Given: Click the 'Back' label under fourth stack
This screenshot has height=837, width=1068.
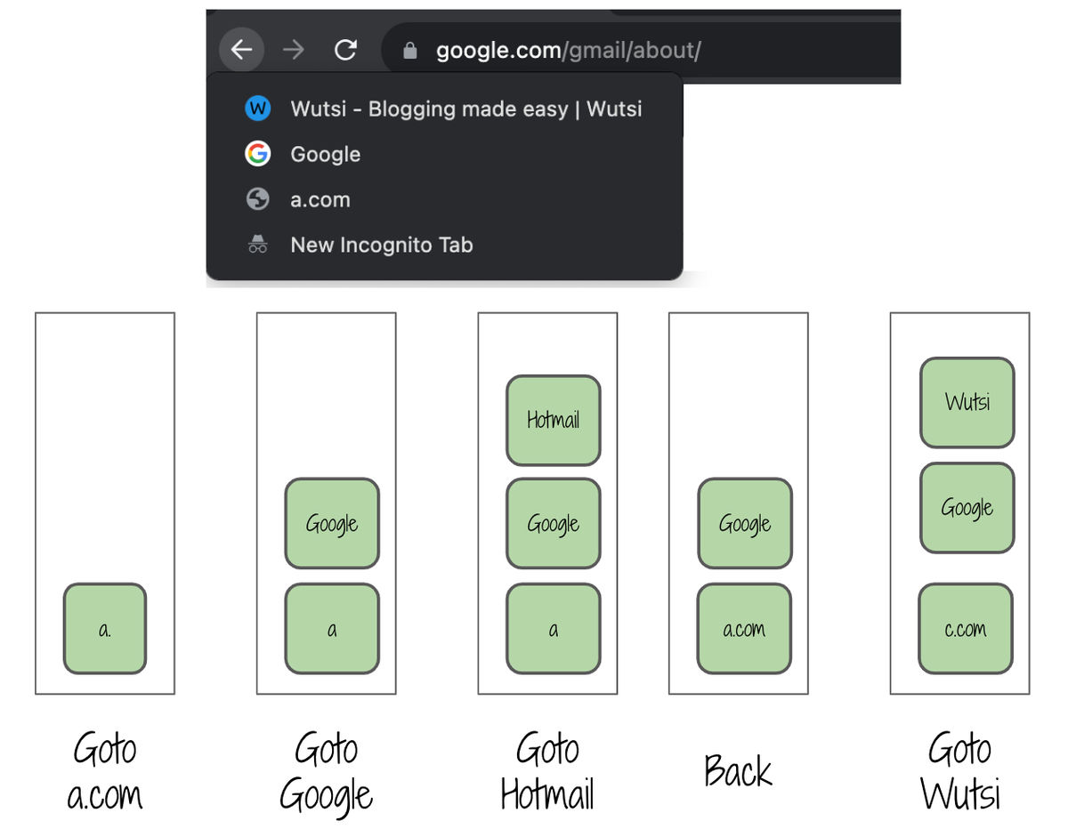Looking at the screenshot, I should (x=738, y=770).
